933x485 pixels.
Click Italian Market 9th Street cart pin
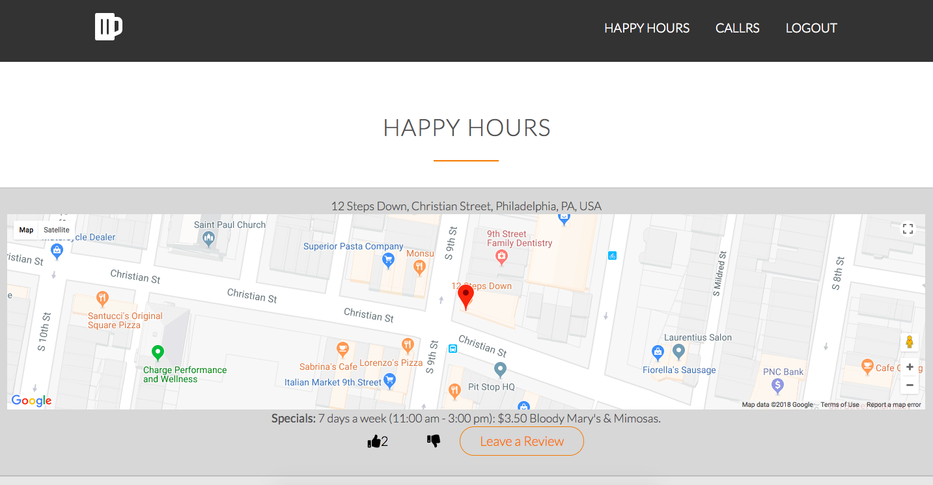tap(389, 381)
